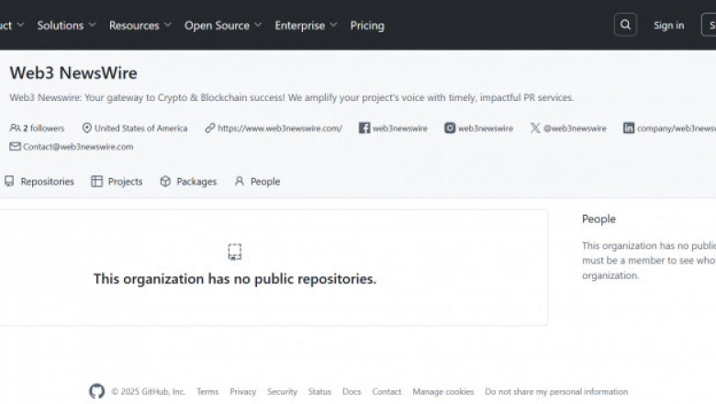
Task: Open the web3newswire Facebook profile link
Action: [400, 128]
